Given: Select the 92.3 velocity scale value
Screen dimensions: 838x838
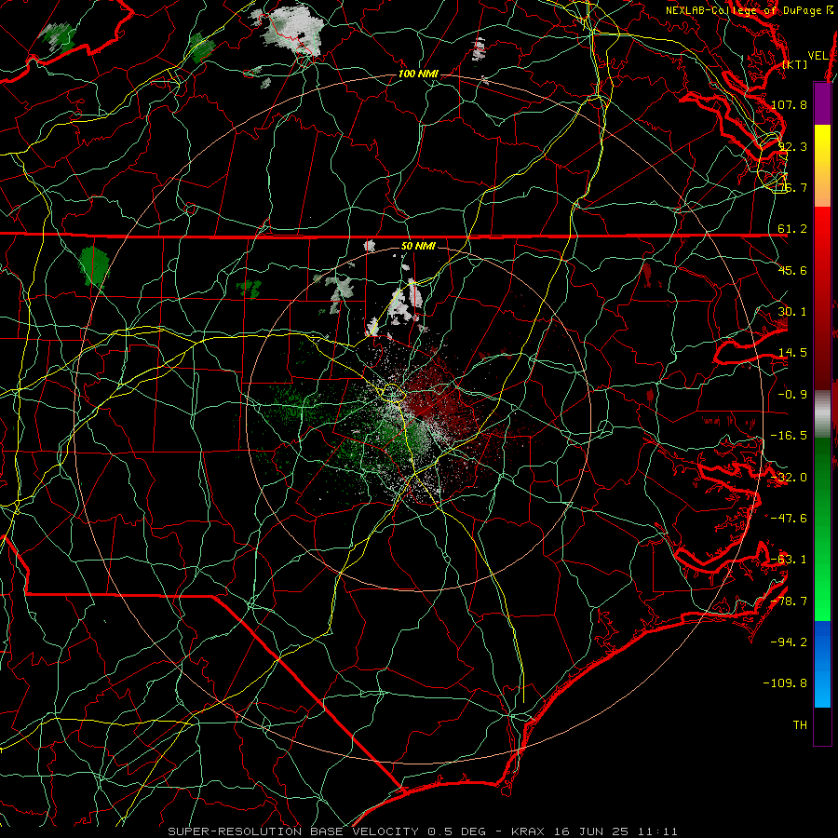Looking at the screenshot, I should [792, 146].
